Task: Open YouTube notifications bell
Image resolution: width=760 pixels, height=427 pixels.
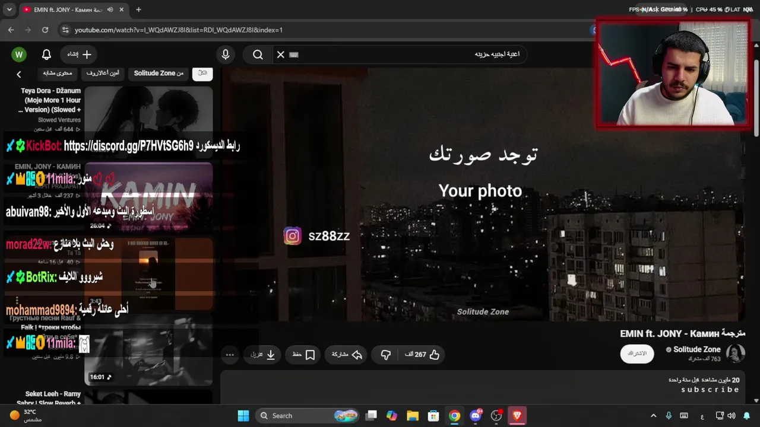Action: coord(46,55)
